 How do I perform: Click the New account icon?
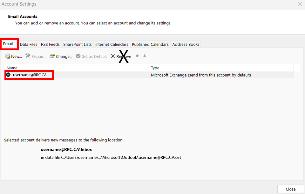tap(7, 56)
